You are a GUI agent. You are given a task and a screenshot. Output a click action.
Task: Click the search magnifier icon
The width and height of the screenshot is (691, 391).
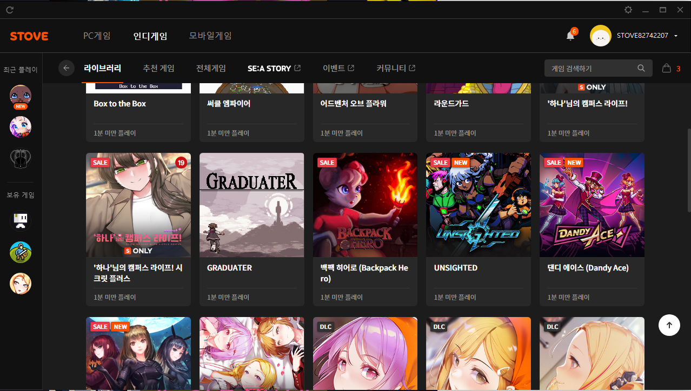641,69
